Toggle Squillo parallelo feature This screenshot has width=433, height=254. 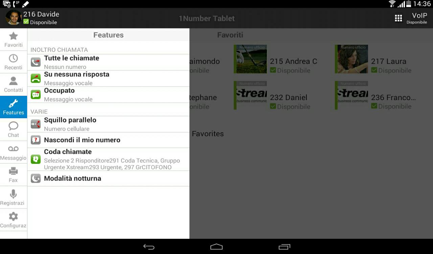pyautogui.click(x=108, y=124)
